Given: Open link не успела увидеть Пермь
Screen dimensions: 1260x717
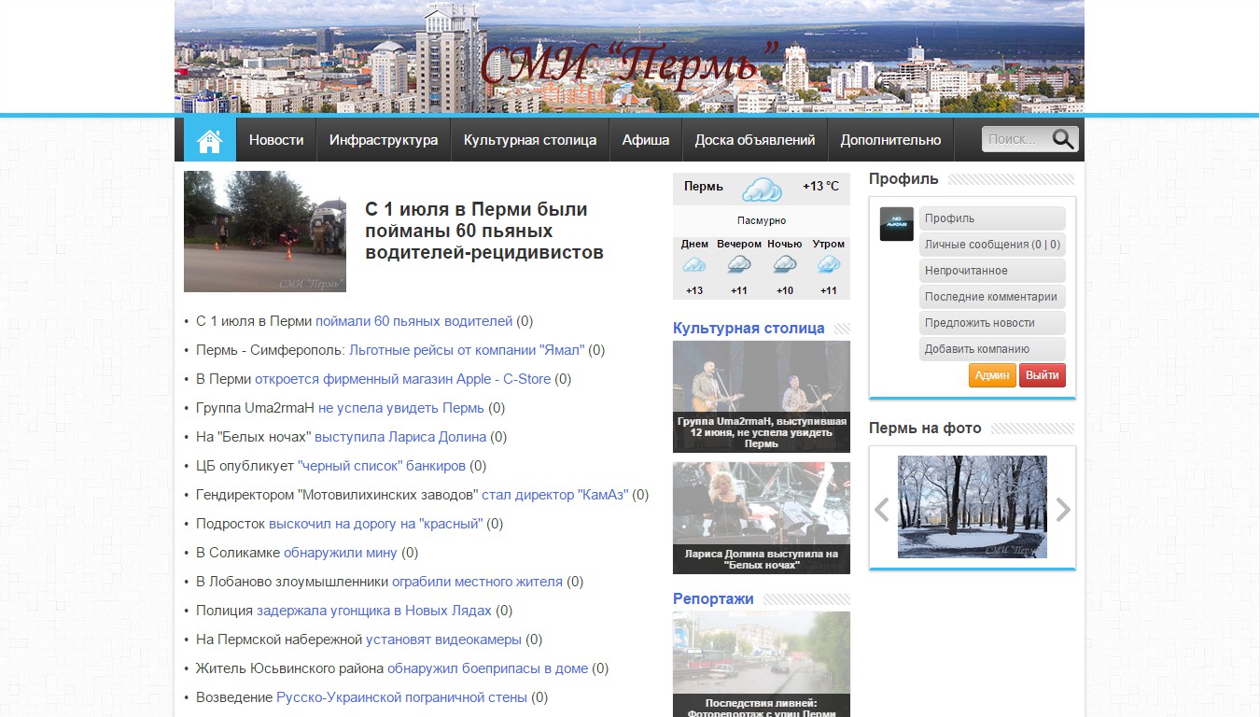Looking at the screenshot, I should coord(401,408).
